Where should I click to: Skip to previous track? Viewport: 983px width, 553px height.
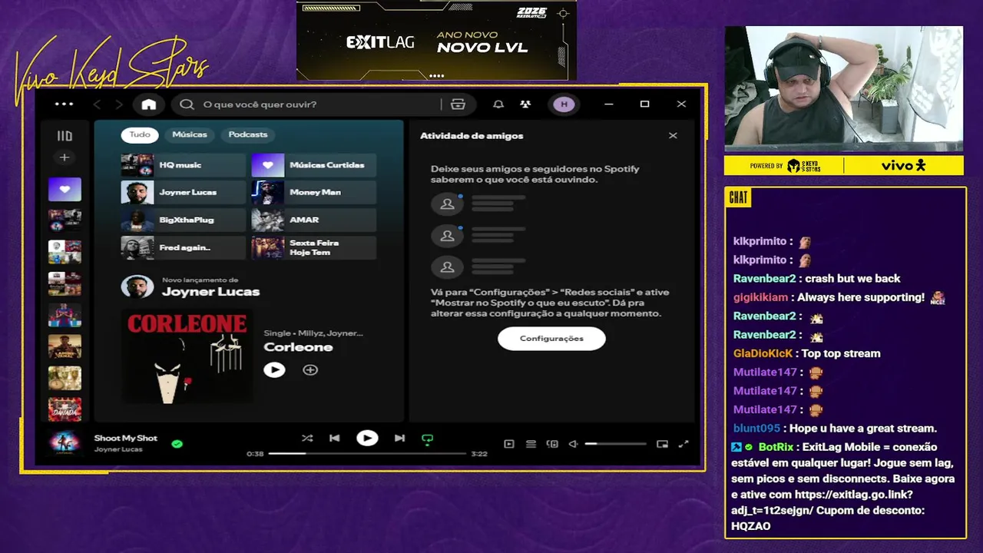coord(334,439)
